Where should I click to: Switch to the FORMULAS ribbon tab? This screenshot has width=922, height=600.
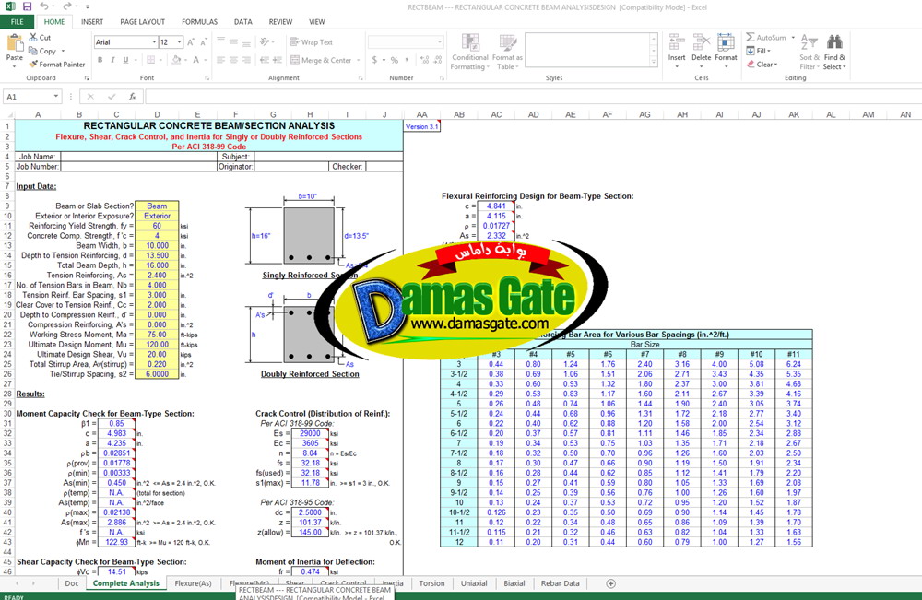(199, 22)
